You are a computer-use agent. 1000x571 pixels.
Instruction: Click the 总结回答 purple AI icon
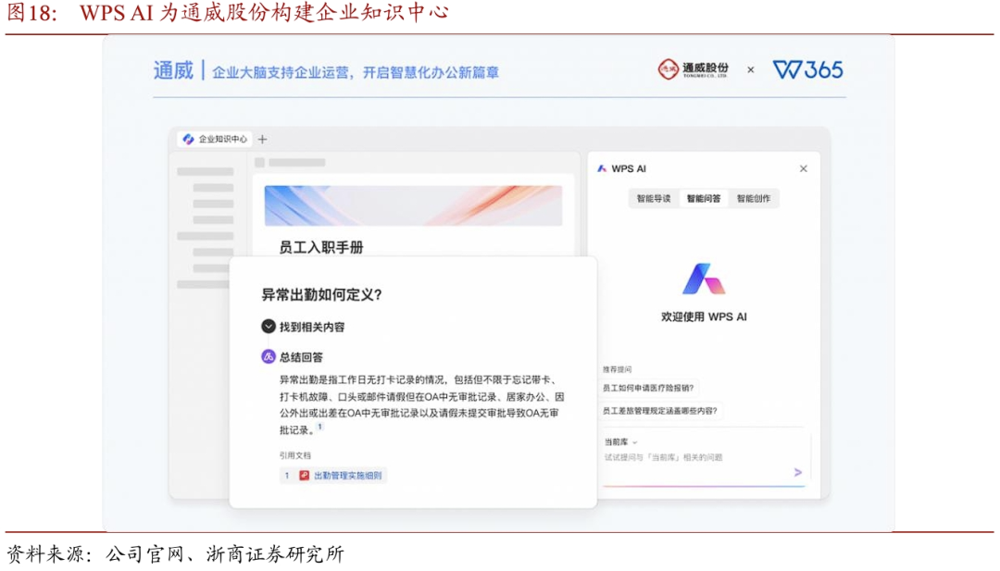click(x=269, y=356)
